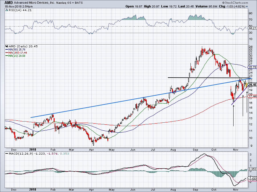257x192 pixels.
Task: Click the Open 19.87 quote value
Action: click(x=134, y=6)
